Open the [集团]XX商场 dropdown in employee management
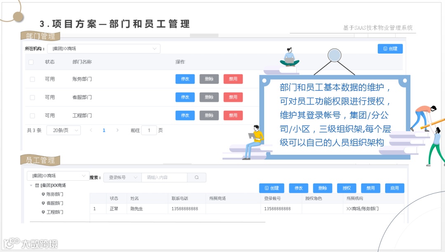 [58, 176]
